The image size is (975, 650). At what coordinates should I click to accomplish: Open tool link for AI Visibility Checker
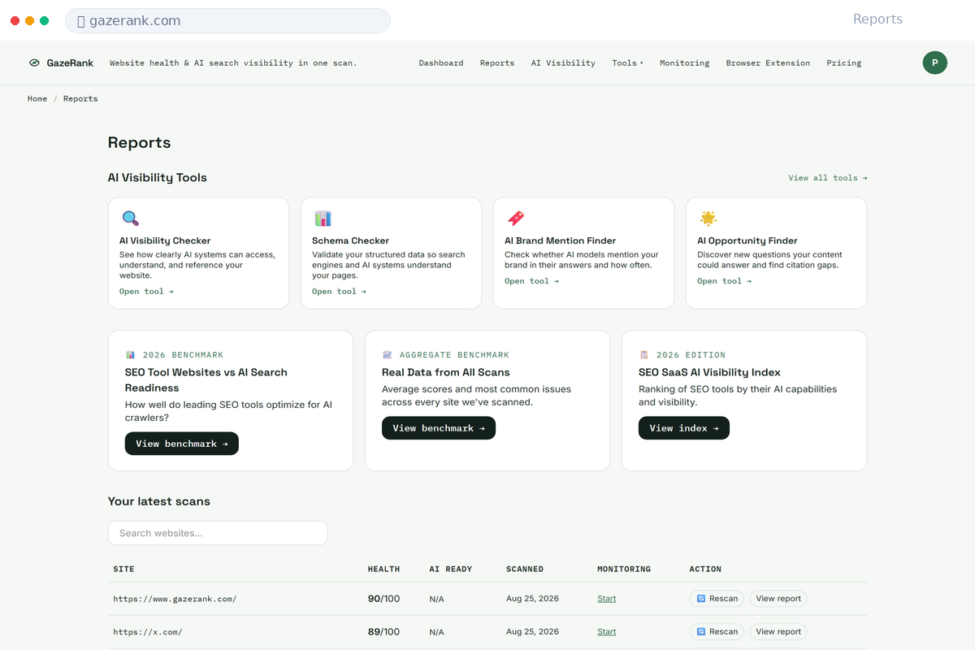(x=146, y=292)
